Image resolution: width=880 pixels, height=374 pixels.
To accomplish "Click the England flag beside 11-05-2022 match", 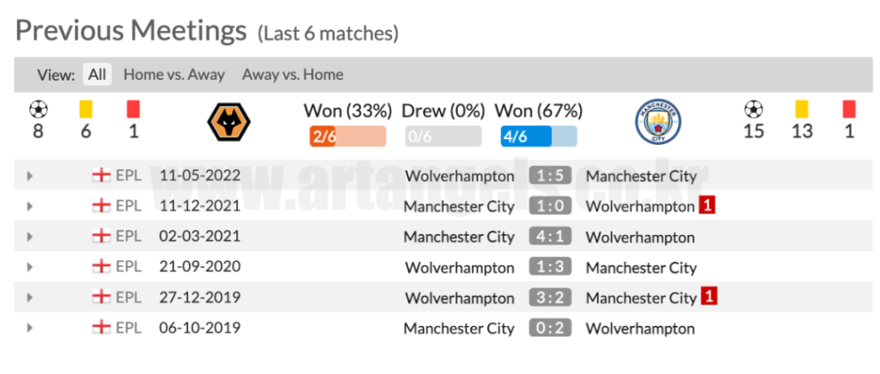I will (101, 176).
